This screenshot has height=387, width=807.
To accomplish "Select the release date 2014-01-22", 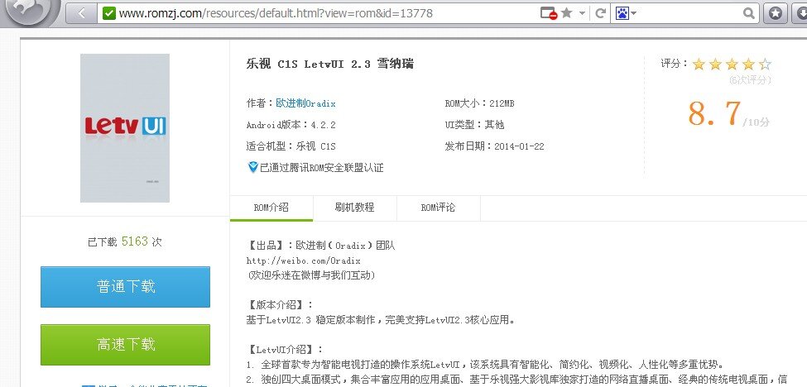I will click(519, 146).
